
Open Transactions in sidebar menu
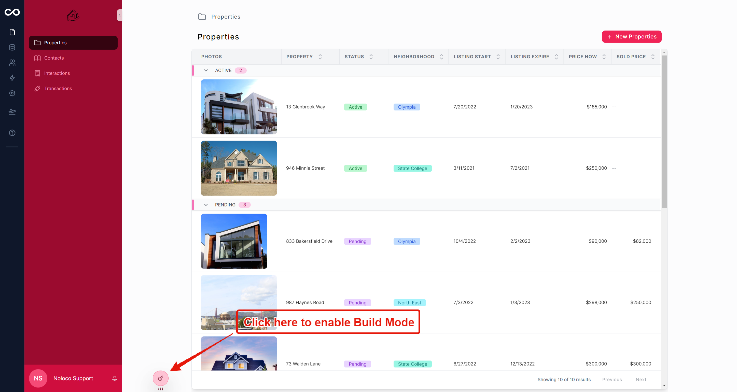tap(58, 88)
